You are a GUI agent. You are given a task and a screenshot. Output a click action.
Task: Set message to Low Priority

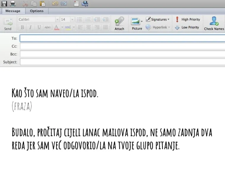pos(187,27)
